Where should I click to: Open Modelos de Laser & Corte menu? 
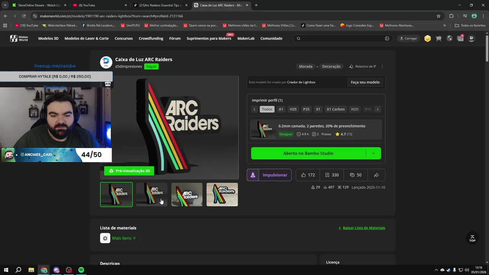click(x=87, y=38)
